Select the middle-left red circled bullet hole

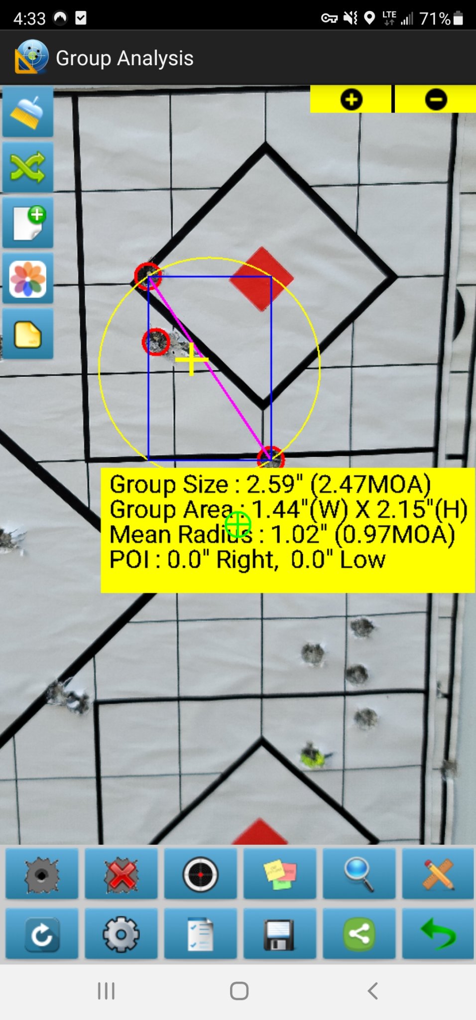(156, 342)
